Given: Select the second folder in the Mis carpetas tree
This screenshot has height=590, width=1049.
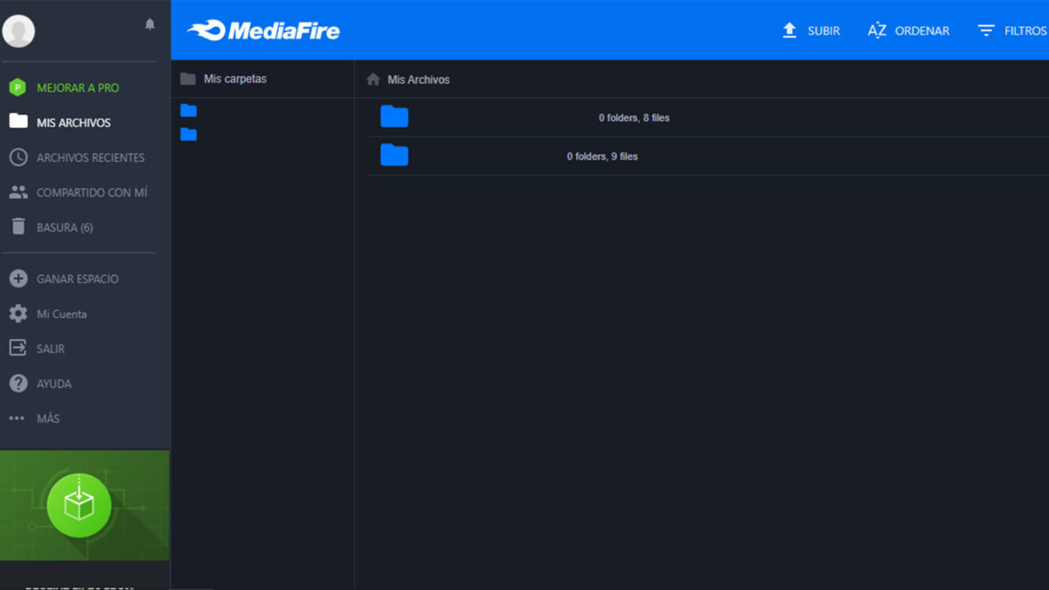Looking at the screenshot, I should point(188,134).
